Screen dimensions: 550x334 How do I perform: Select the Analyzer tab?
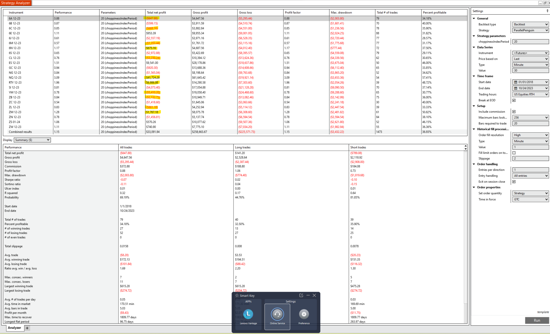pyautogui.click(x=14, y=328)
